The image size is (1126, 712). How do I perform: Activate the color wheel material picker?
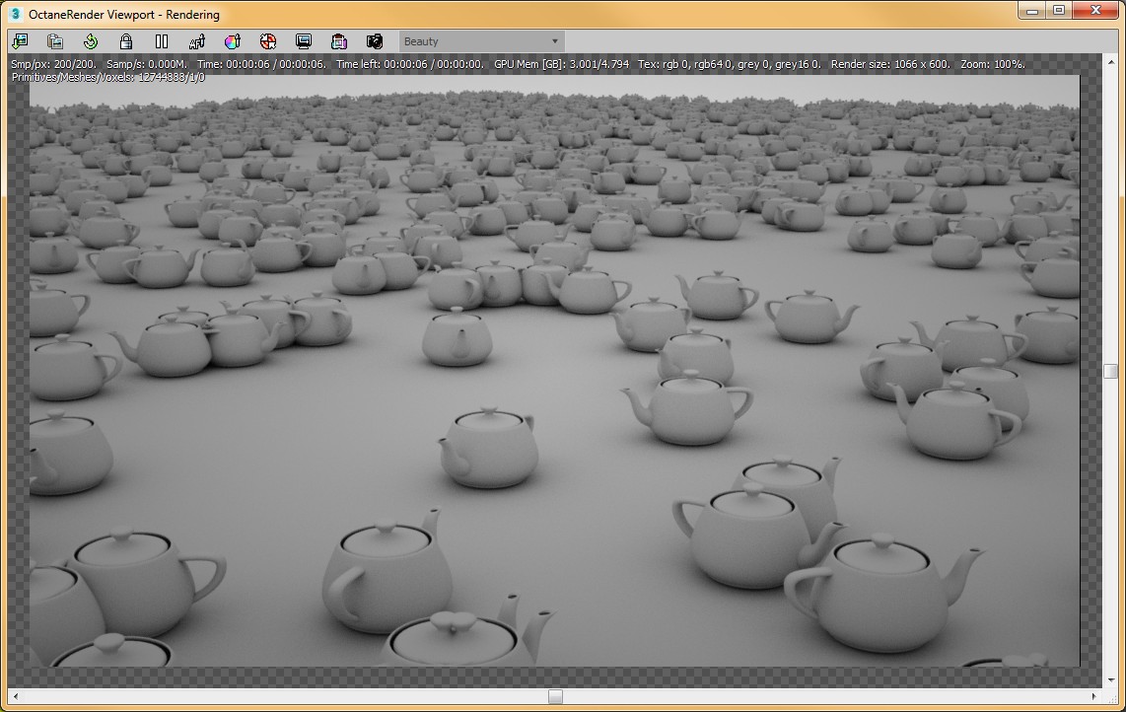click(233, 41)
